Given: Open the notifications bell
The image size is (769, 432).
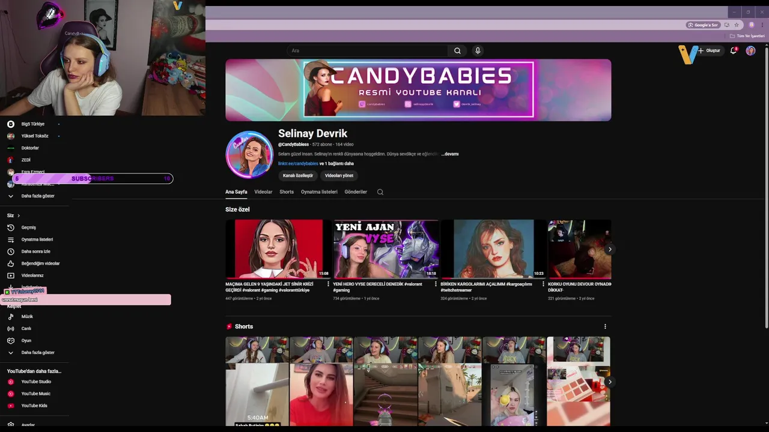Looking at the screenshot, I should click(x=733, y=51).
